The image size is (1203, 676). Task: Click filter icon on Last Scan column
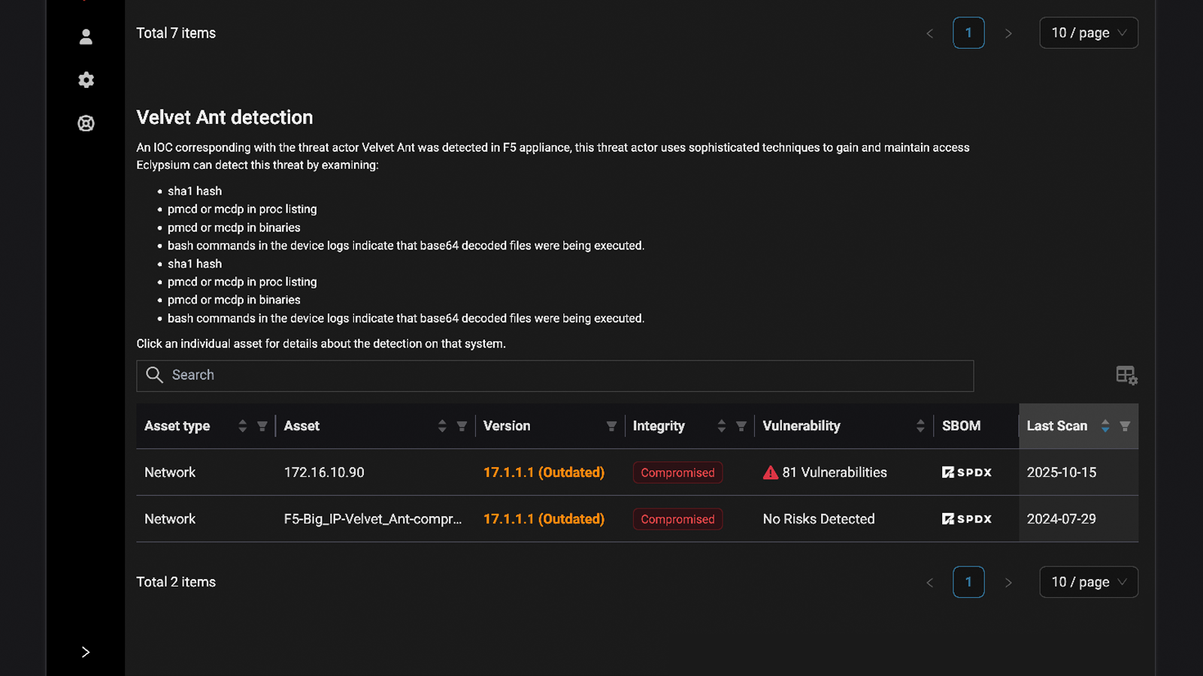(x=1125, y=427)
